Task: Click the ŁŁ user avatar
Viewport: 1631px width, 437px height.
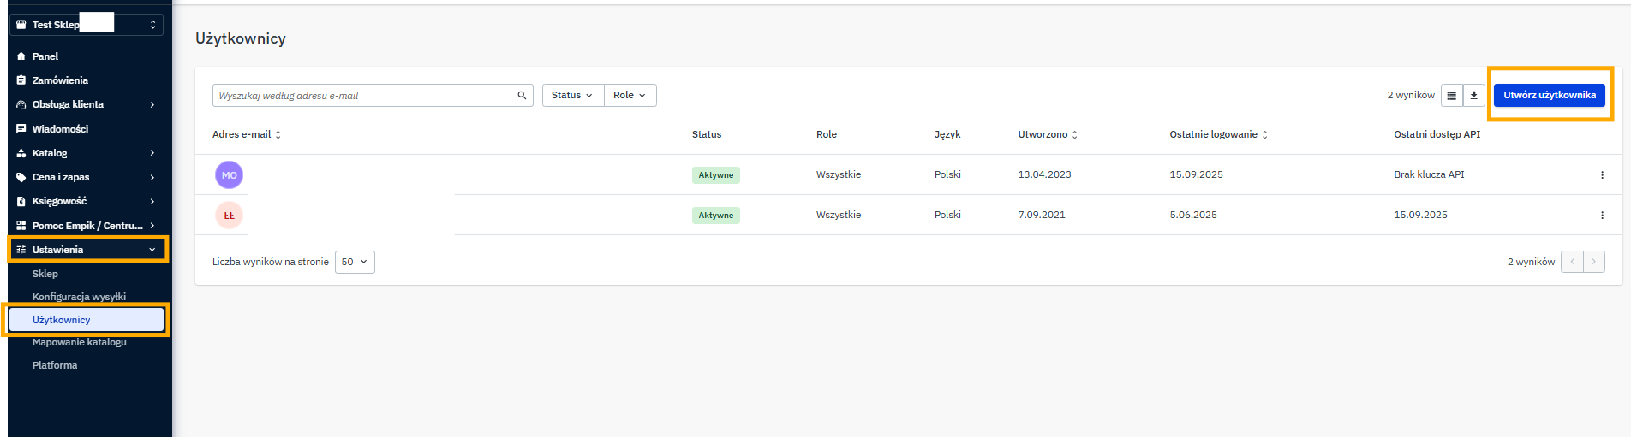Action: pos(229,216)
